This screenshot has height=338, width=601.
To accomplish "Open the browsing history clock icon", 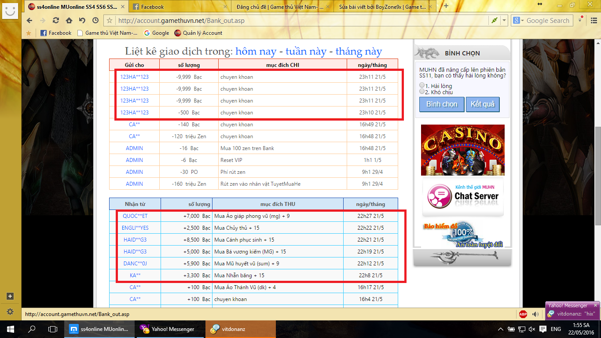I will (x=95, y=21).
